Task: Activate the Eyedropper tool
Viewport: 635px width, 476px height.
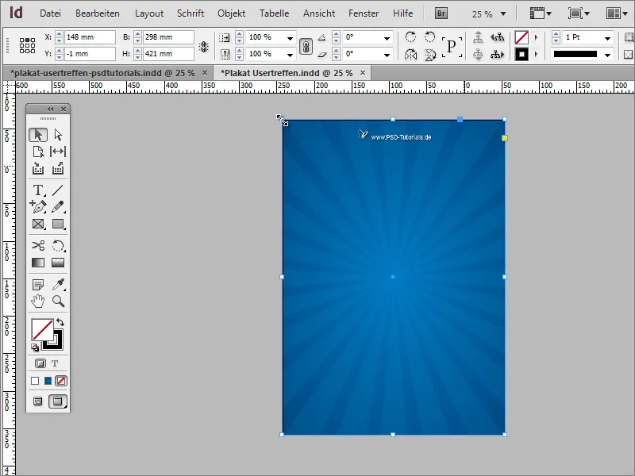Action: point(58,284)
